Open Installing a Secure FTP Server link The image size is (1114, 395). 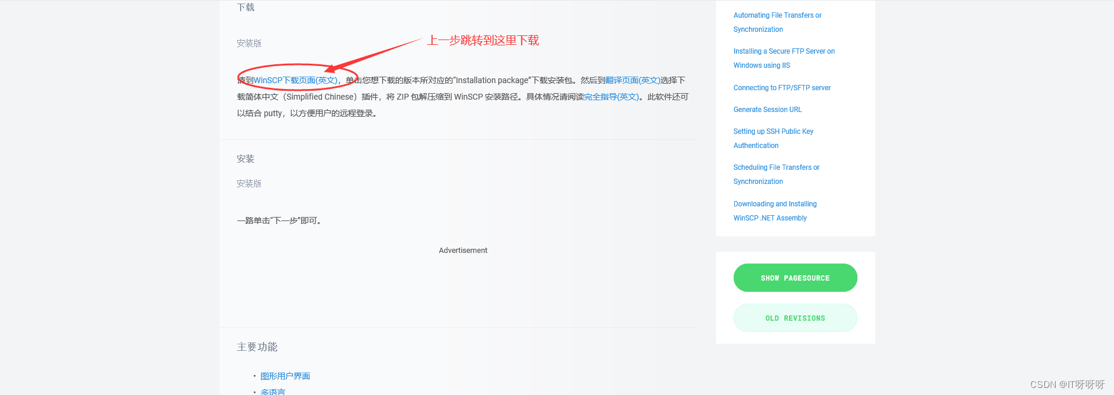tap(784, 58)
